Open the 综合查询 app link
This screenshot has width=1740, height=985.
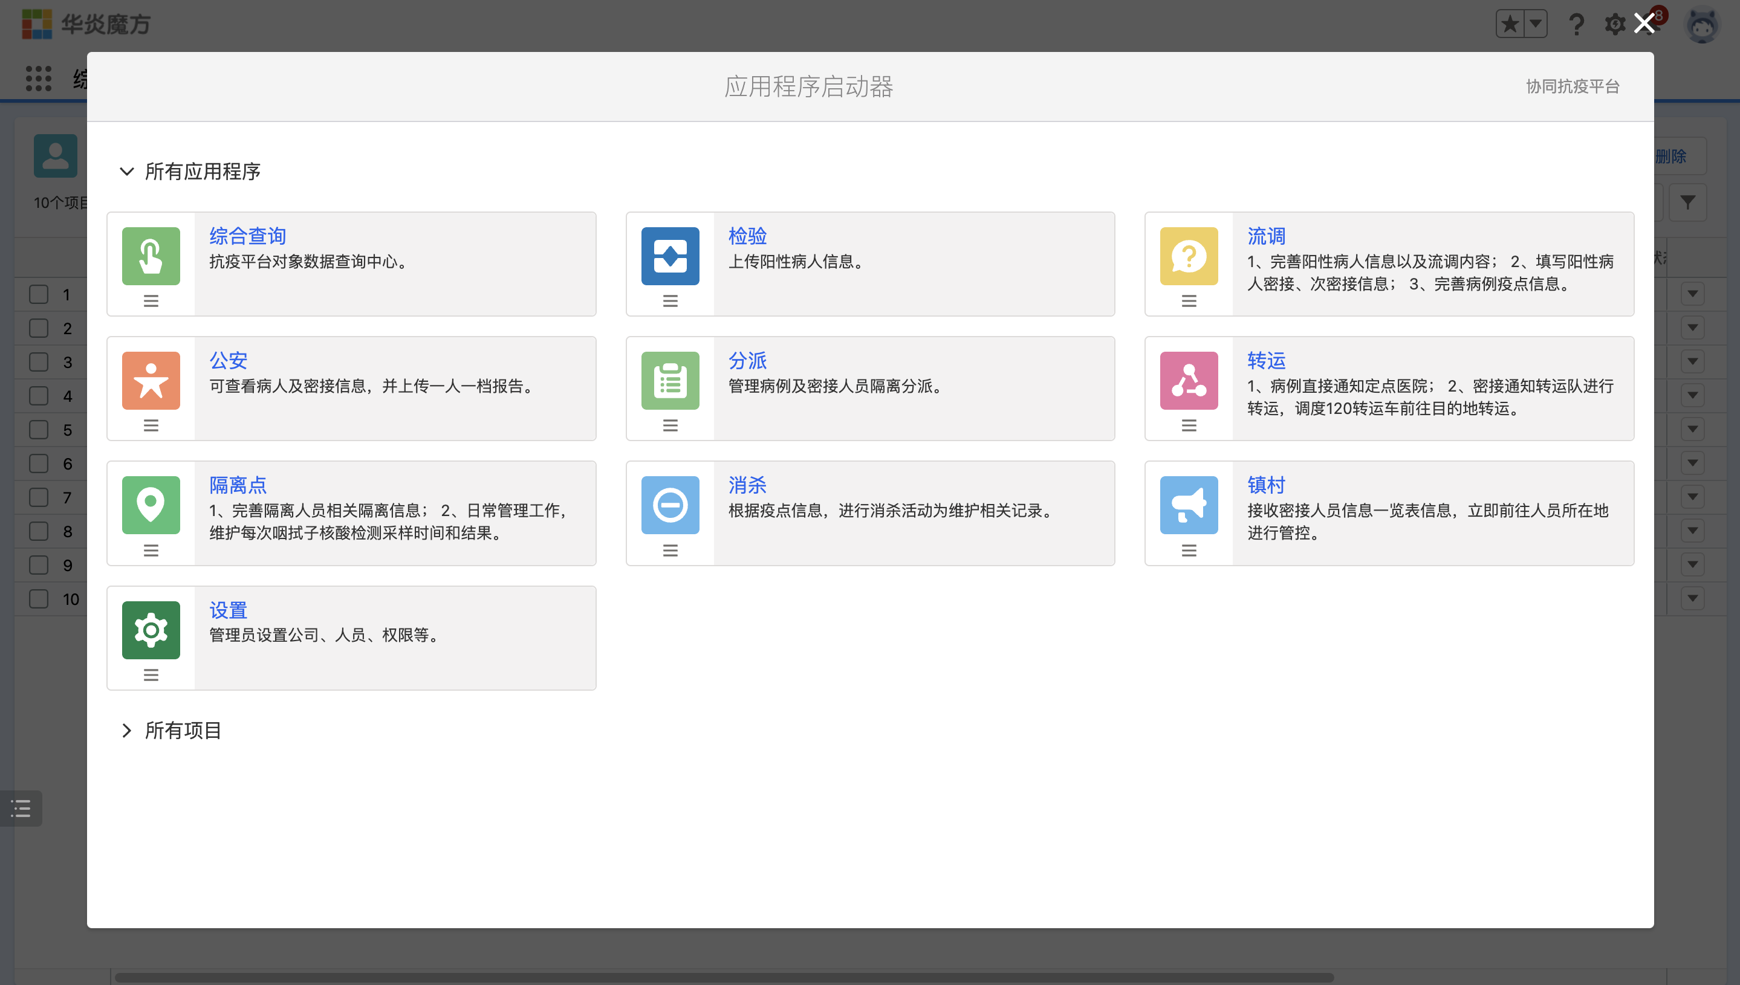247,236
